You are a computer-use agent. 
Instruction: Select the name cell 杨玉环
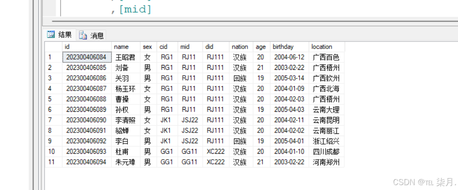(x=126, y=89)
